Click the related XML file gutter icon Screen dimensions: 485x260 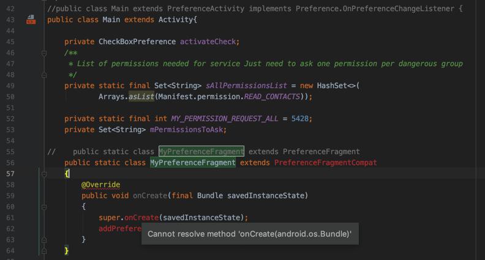pos(31,20)
